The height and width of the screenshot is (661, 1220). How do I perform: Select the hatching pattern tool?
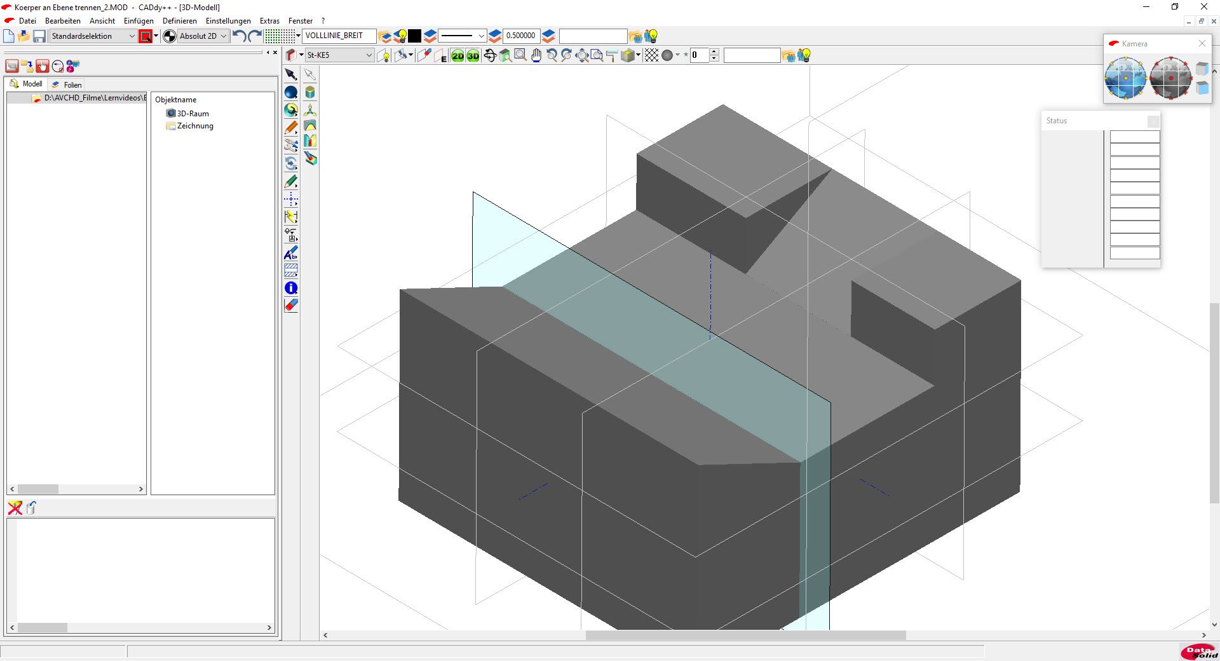point(291,270)
